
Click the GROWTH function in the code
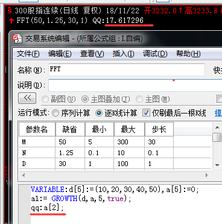(65, 199)
